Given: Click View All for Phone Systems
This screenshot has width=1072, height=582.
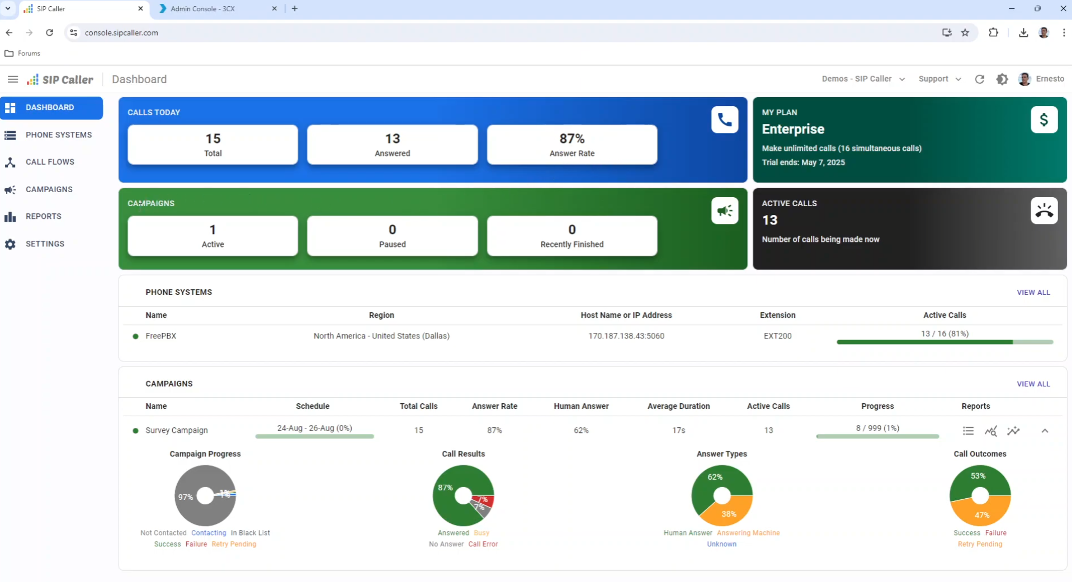Looking at the screenshot, I should (1033, 292).
